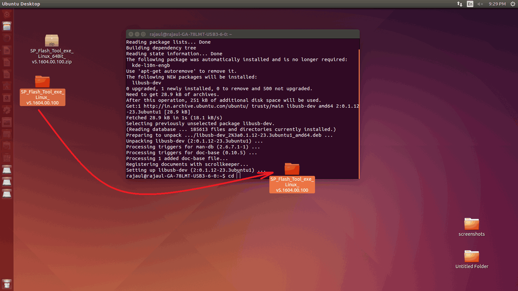Open the network sync indicator menu
The width and height of the screenshot is (518, 291).
pos(460,4)
